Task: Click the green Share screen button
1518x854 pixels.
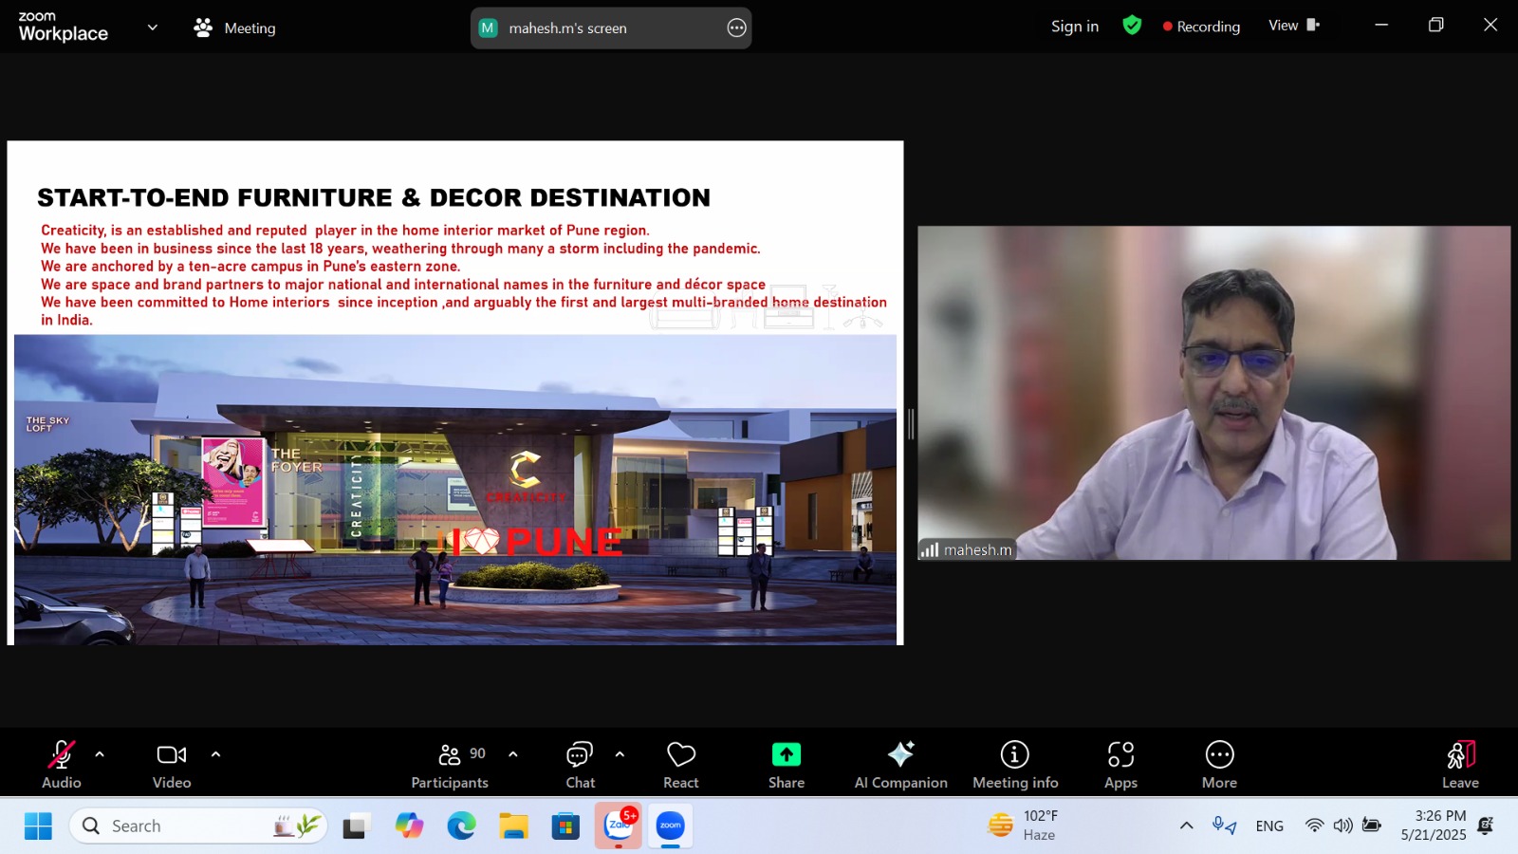Action: coord(786,764)
